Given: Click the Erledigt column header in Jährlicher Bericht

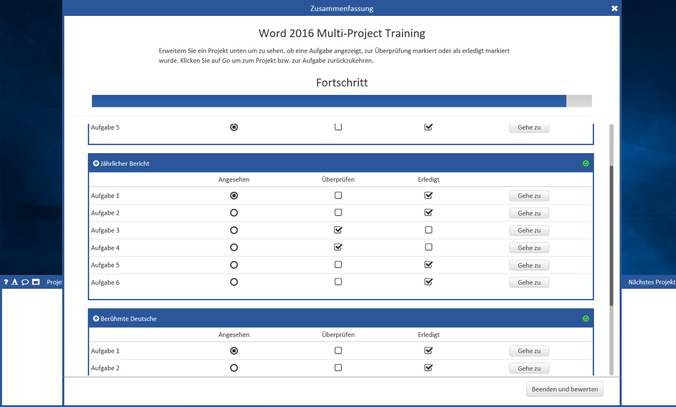Looking at the screenshot, I should coord(429,180).
